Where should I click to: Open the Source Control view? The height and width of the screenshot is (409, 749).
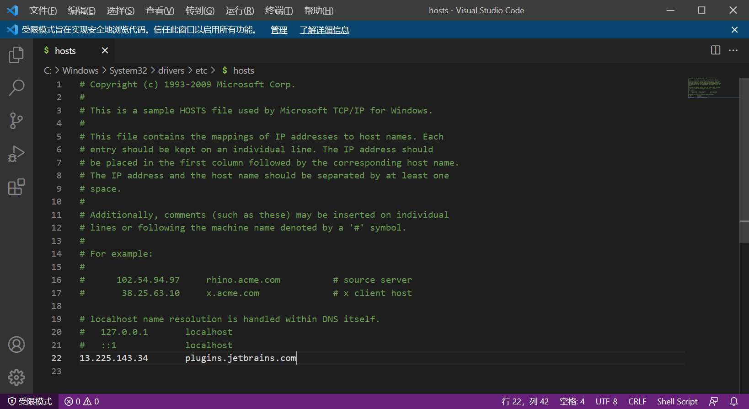pos(16,121)
